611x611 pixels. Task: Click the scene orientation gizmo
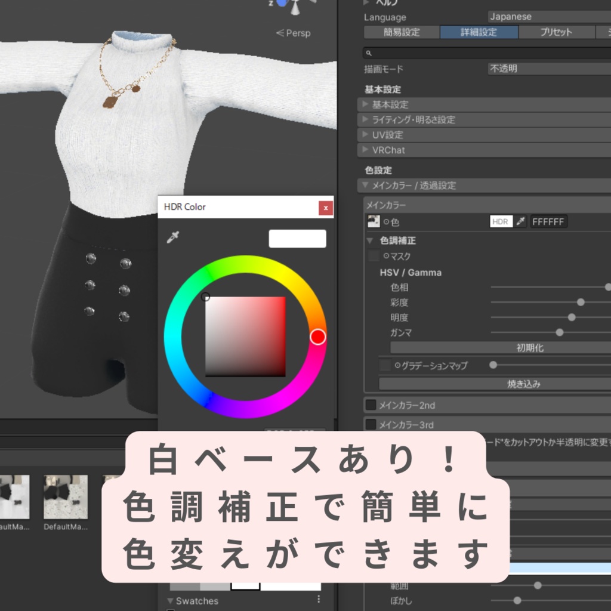(x=293, y=6)
